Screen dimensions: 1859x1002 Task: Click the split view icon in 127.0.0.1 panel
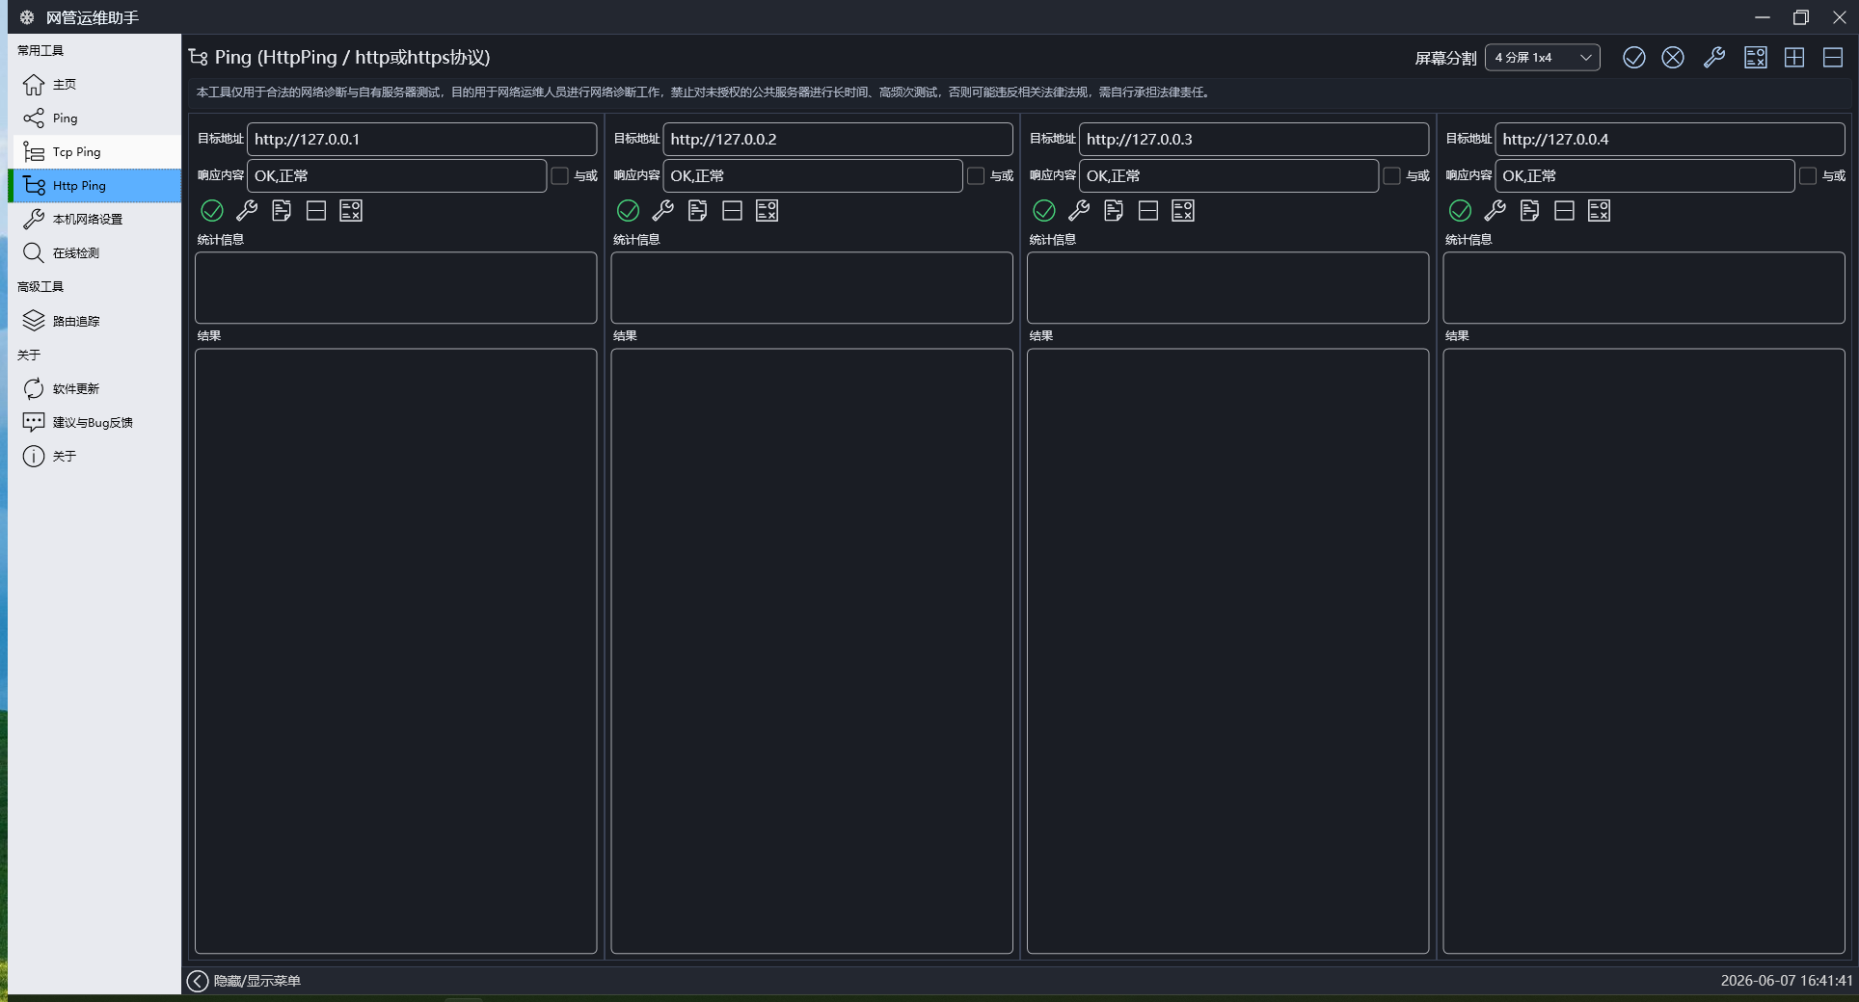click(x=316, y=210)
